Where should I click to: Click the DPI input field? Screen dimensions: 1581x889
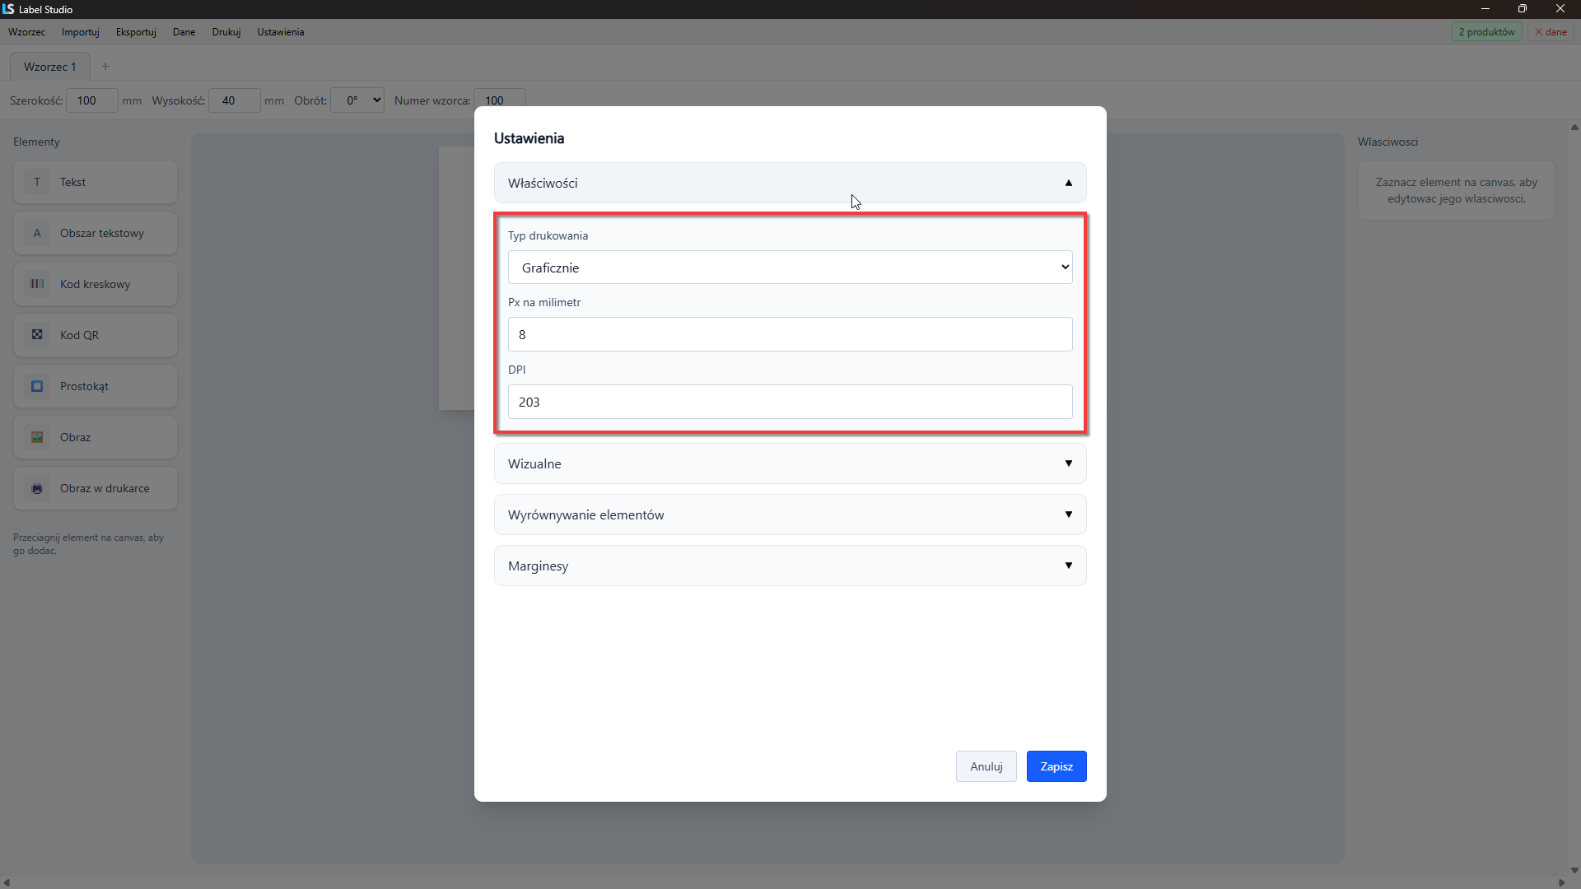coord(790,402)
